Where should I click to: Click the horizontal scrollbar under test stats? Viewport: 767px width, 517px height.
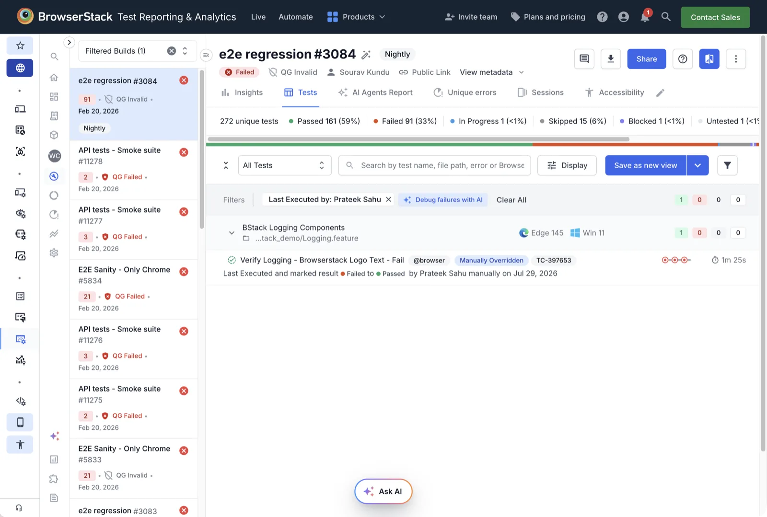418,139
